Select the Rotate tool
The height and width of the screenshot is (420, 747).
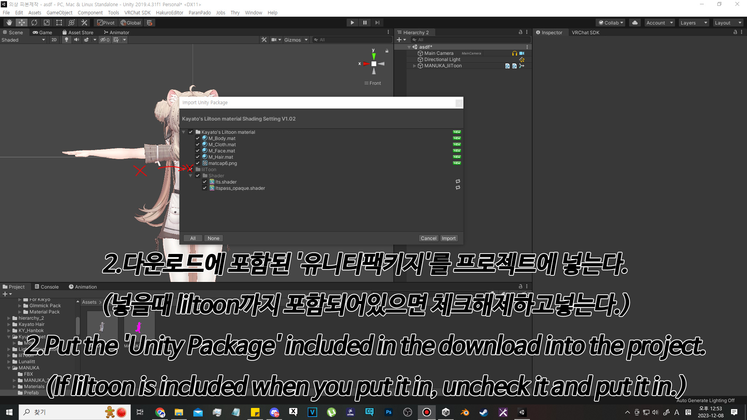click(34, 22)
